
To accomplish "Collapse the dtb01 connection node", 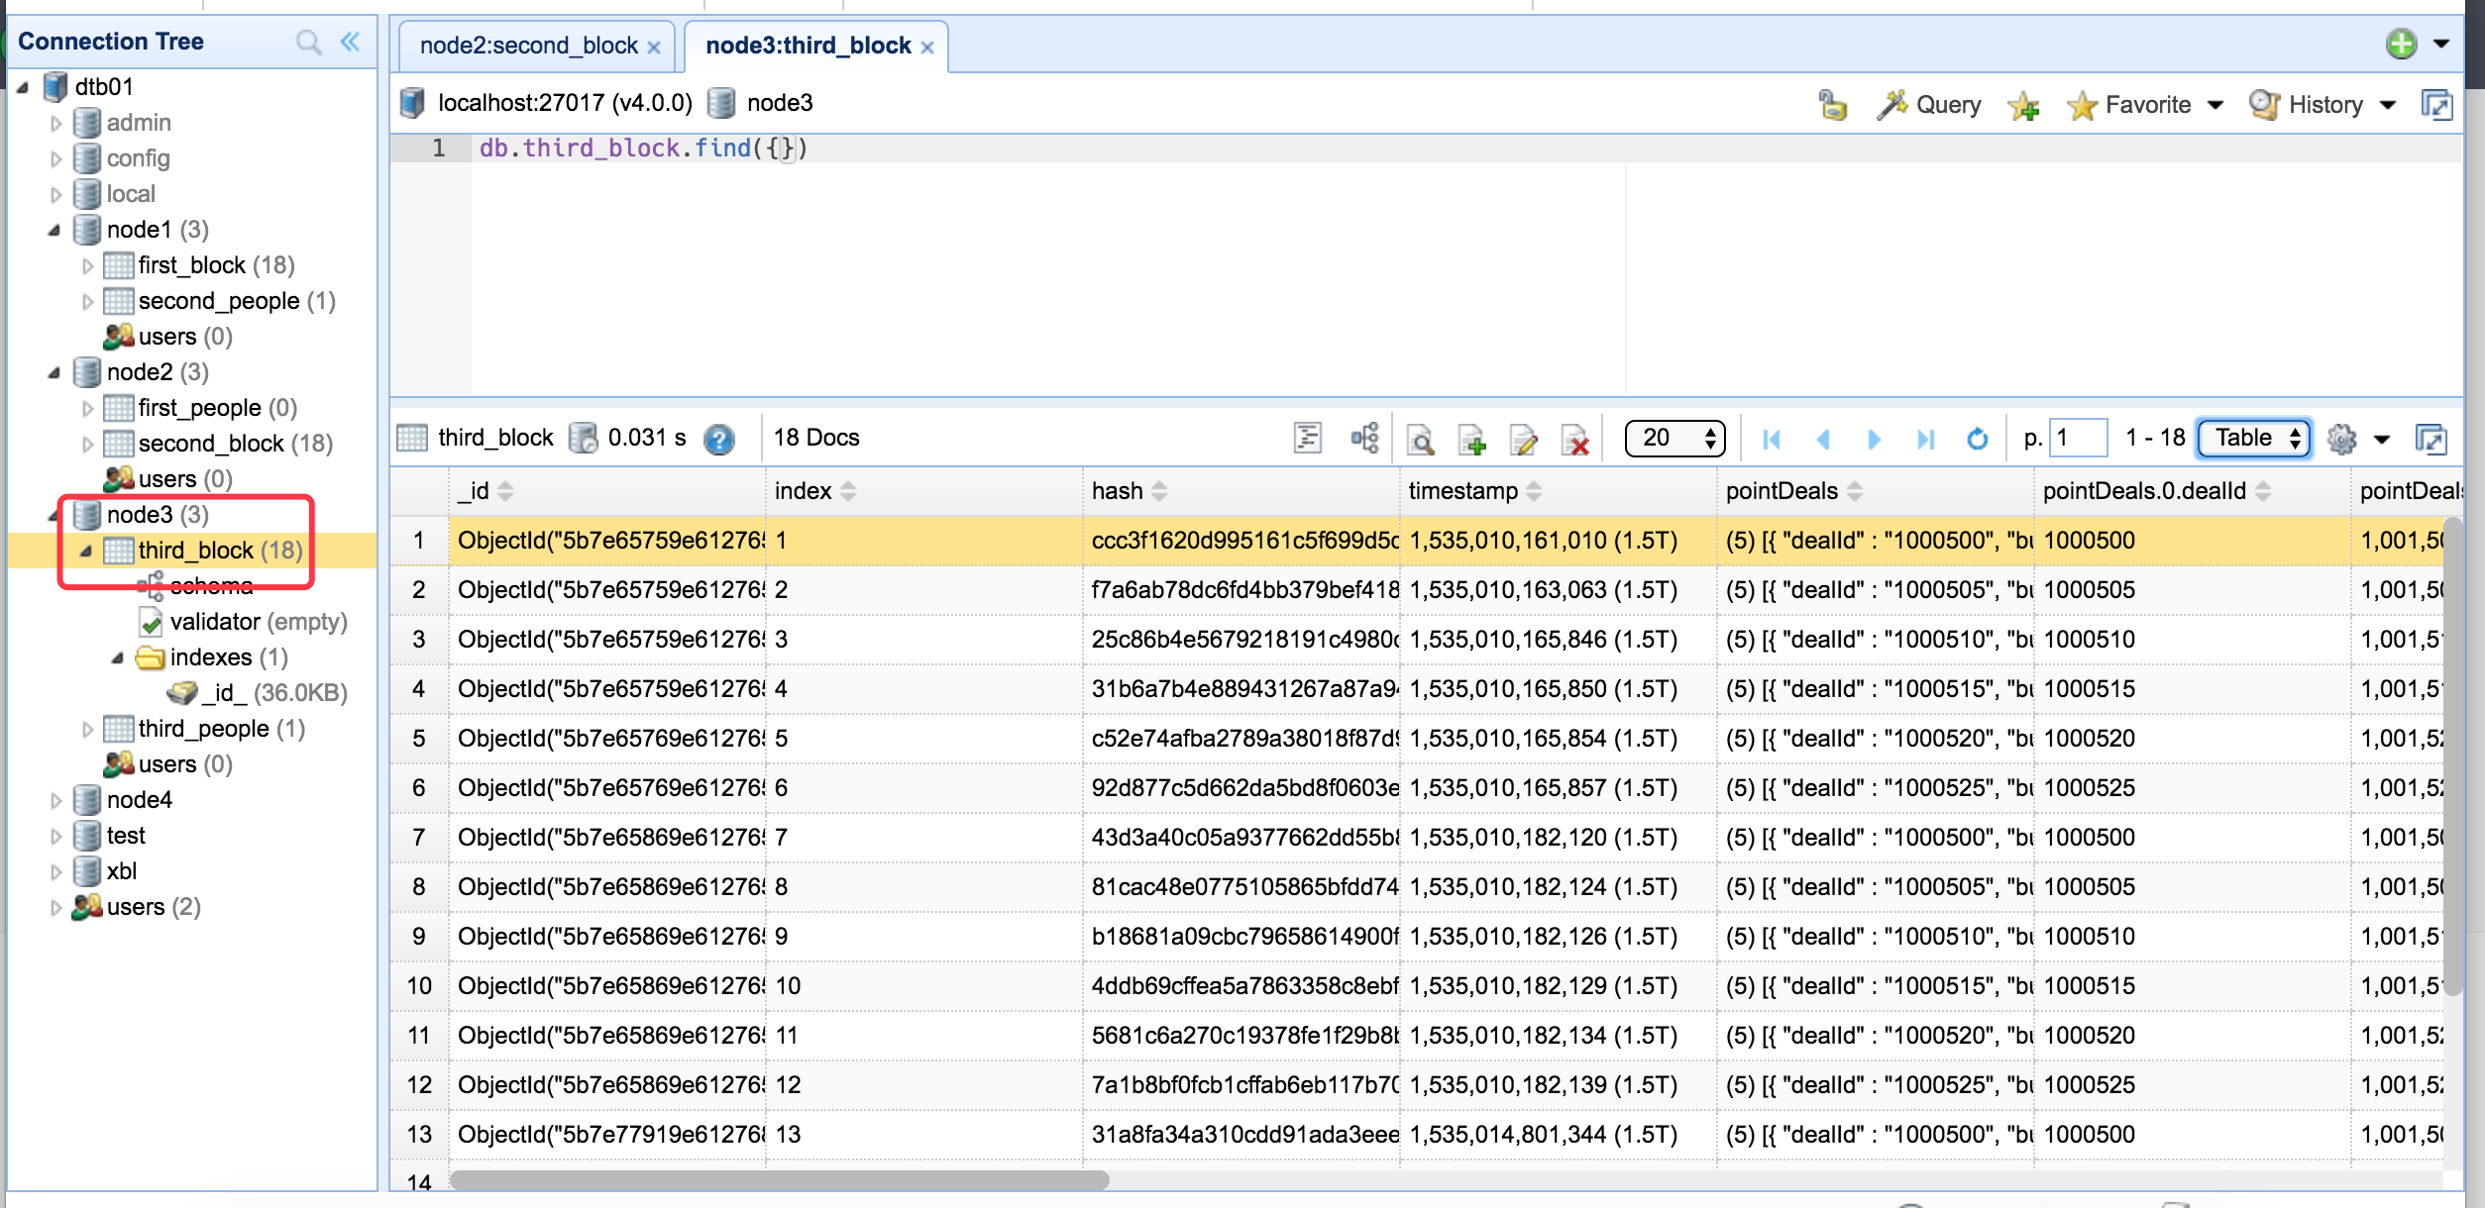I will [x=23, y=87].
